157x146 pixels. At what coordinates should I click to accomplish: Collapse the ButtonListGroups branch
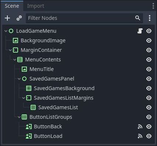click(19, 117)
